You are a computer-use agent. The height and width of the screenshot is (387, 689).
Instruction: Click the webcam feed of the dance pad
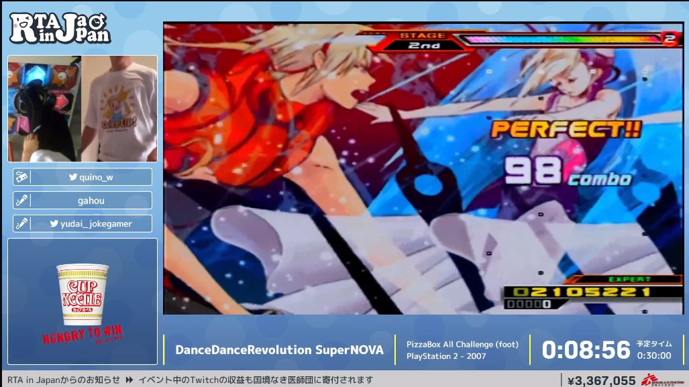[44, 109]
